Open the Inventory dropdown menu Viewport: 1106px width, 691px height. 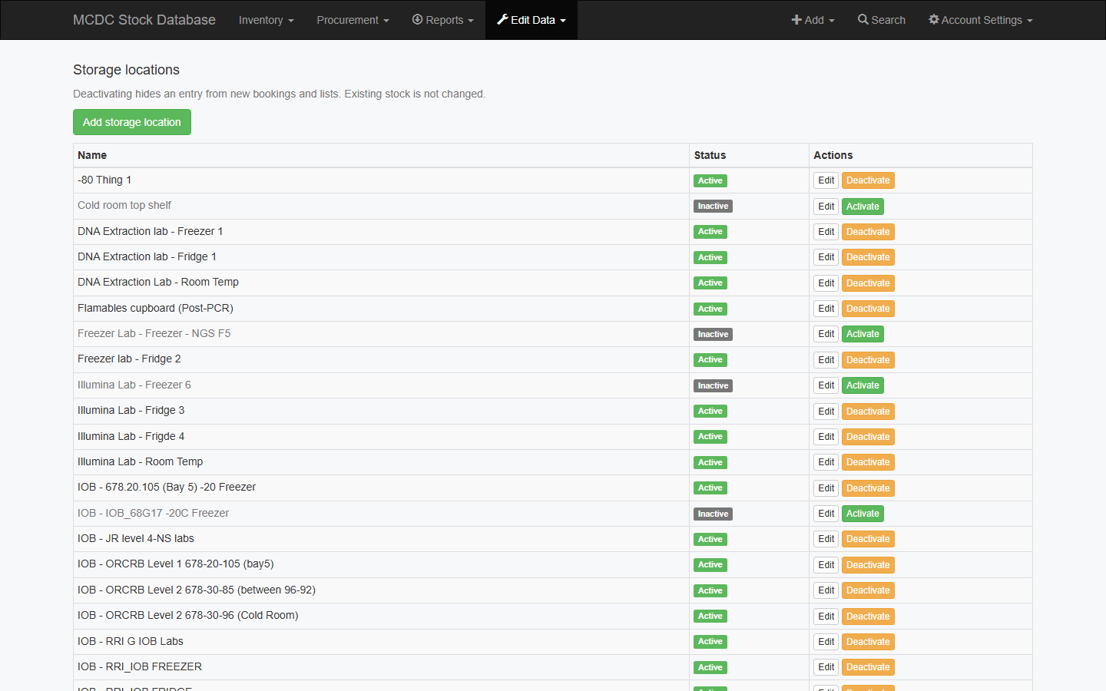tap(266, 20)
